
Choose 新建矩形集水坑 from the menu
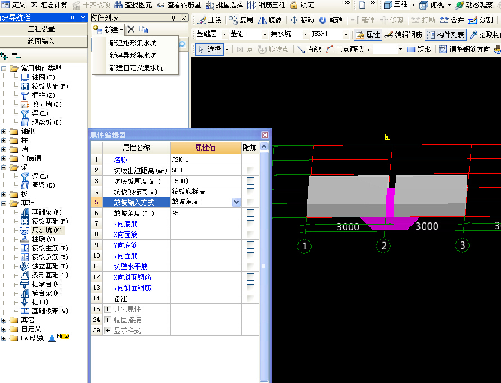click(x=133, y=43)
